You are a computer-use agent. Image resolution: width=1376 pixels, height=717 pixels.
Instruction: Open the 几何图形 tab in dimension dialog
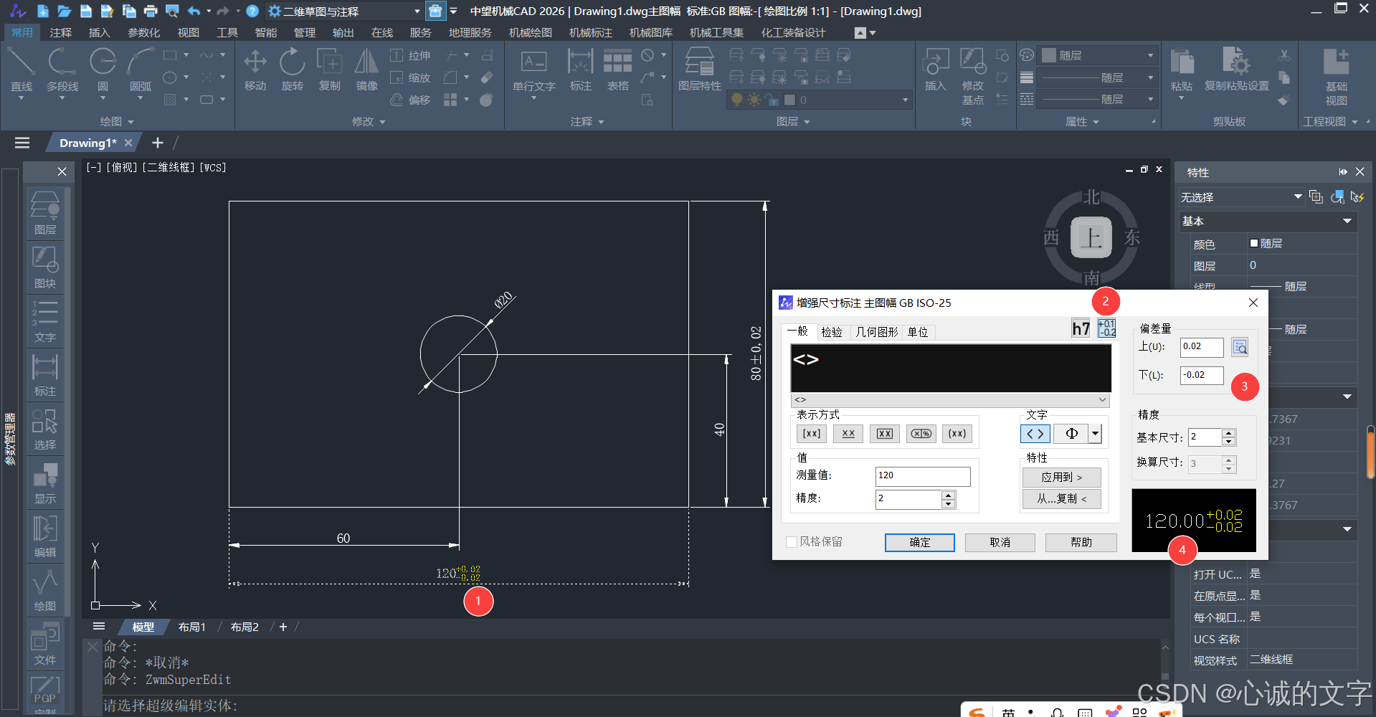pos(877,332)
